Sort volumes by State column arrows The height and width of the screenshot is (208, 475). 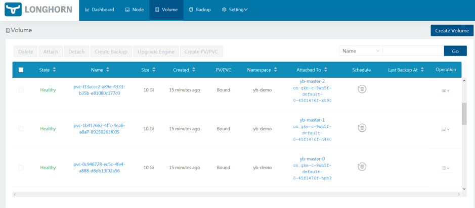(x=54, y=70)
